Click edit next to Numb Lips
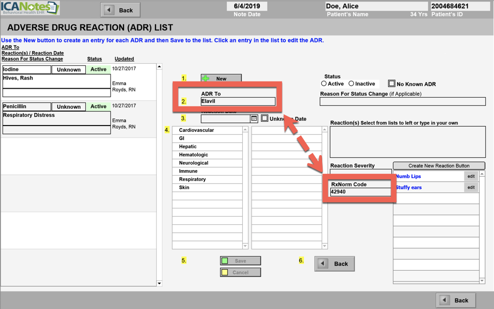 (x=471, y=176)
